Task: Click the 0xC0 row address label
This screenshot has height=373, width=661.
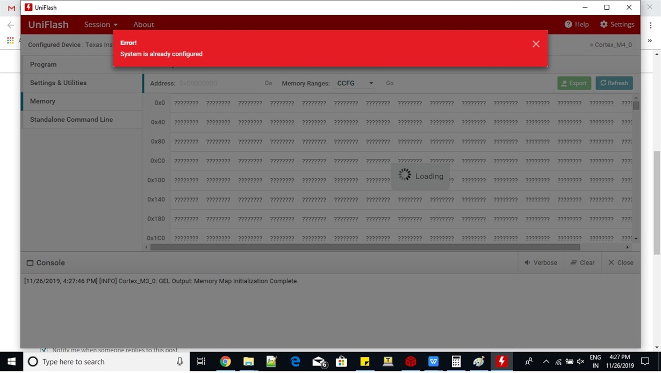Action: click(157, 161)
